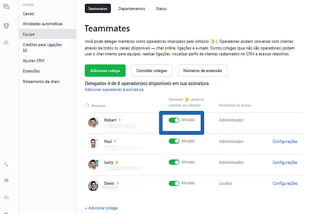Click the binoculars visitors icon
This screenshot has width=325, height=214.
click(6, 180)
